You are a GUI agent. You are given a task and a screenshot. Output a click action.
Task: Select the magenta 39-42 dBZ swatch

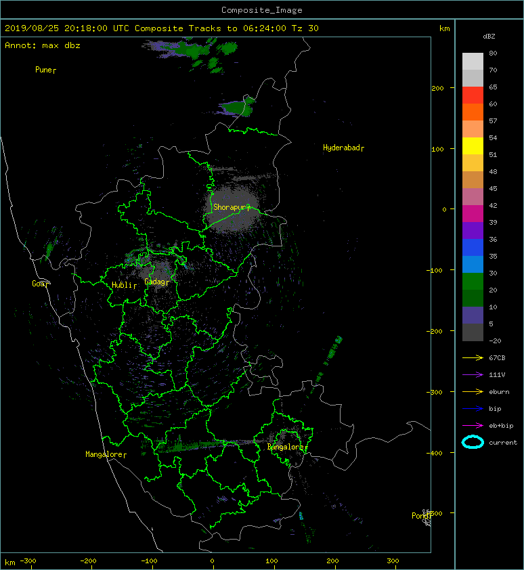coord(473,213)
